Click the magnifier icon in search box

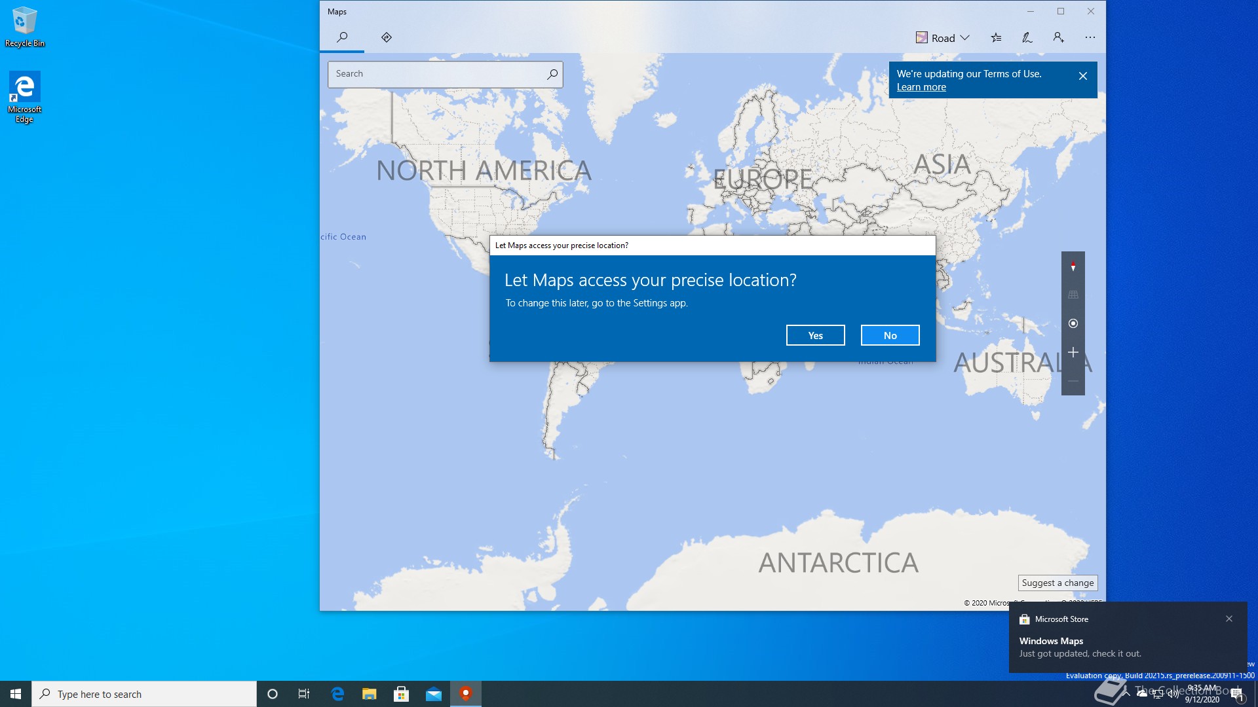[x=552, y=74]
